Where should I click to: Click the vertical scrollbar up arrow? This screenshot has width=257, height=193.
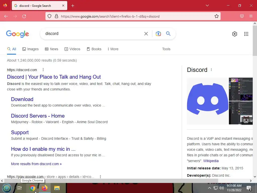(x=255, y=23)
